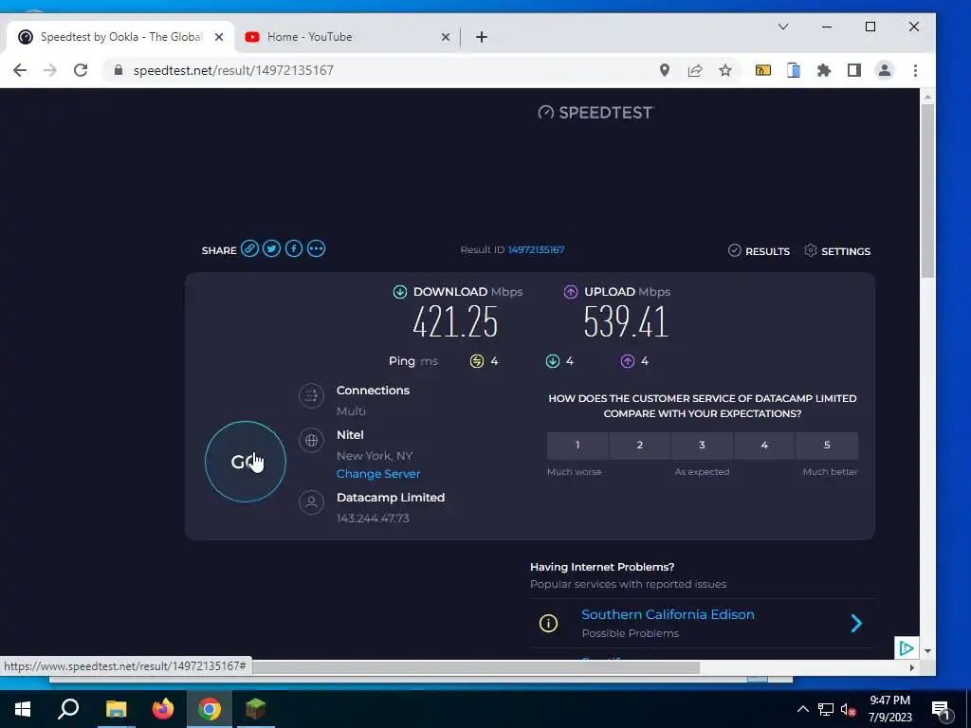Rate customer service 5, much better
Viewport: 971px width, 728px height.
[x=827, y=446]
